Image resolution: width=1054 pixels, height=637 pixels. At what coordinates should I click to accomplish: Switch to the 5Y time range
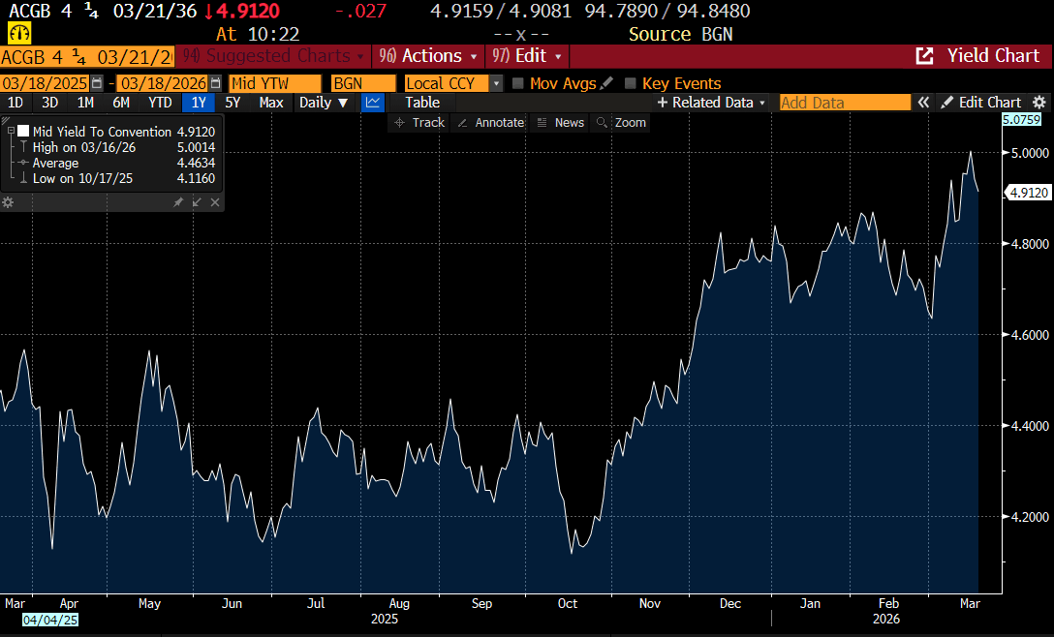[x=232, y=103]
